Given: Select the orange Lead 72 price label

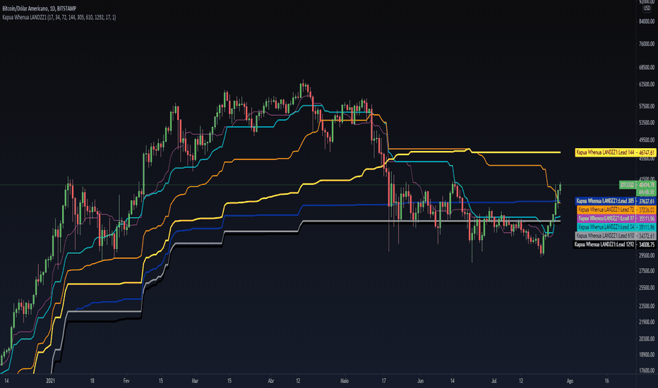Looking at the screenshot, I should (616, 210).
